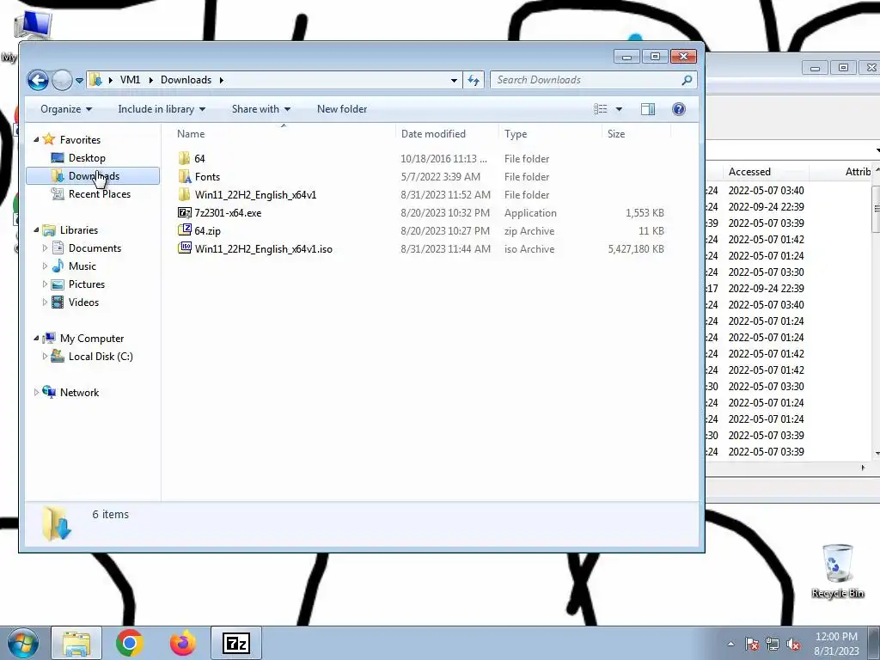The height and width of the screenshot is (660, 880).
Task: Expand the Documents library
Action: pyautogui.click(x=45, y=248)
